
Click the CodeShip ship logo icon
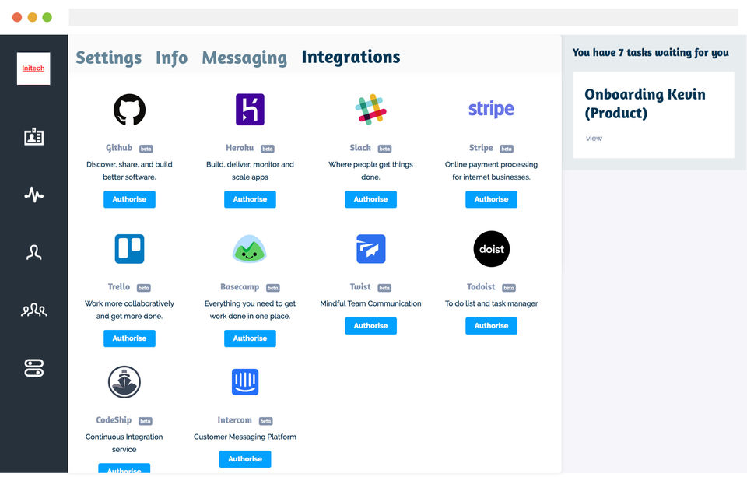[x=124, y=382]
